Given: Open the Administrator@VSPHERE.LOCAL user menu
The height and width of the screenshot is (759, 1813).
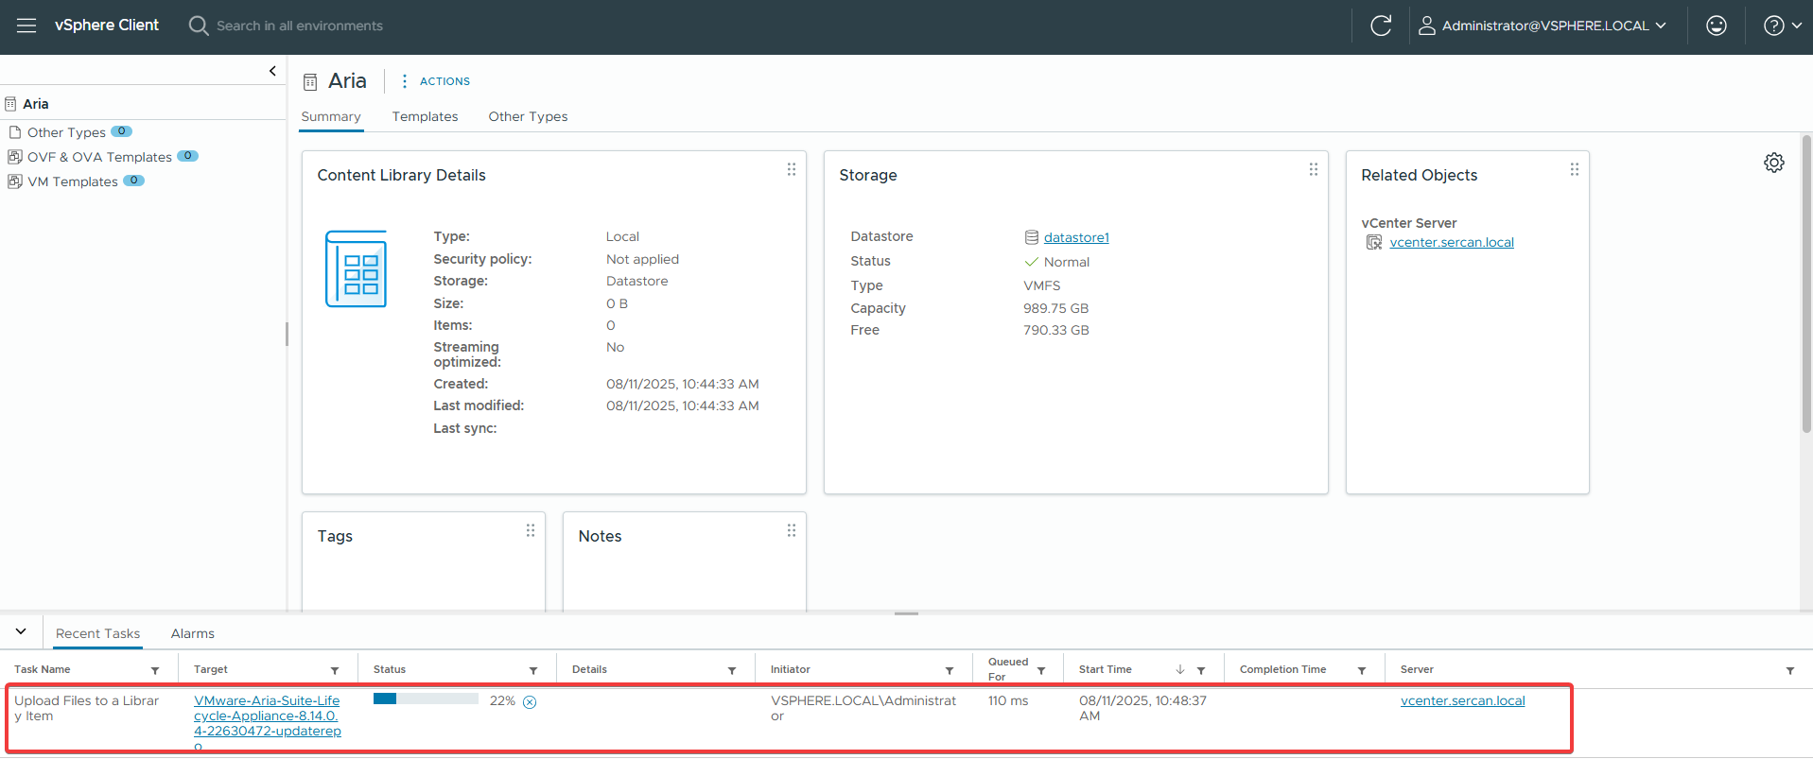Looking at the screenshot, I should (1543, 26).
